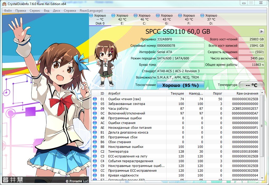The height and width of the screenshot is (185, 269).
Task: Click the Текущее column header
Action: tap(176, 94)
